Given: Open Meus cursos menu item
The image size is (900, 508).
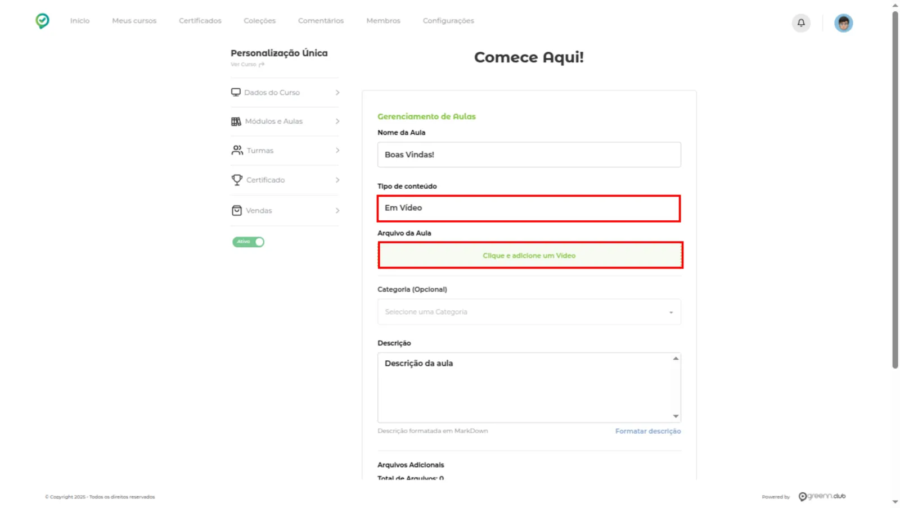Looking at the screenshot, I should tap(134, 21).
